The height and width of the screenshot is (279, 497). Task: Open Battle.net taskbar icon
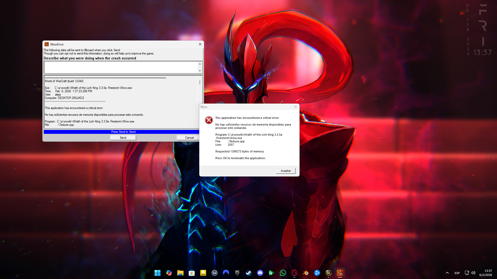(x=317, y=273)
